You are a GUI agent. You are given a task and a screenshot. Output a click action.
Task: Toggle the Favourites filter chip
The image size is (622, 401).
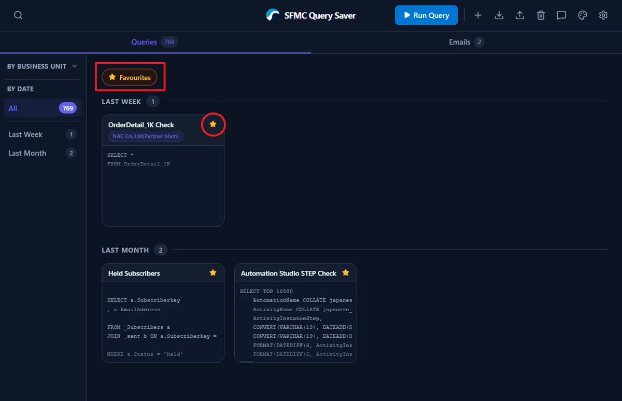pyautogui.click(x=130, y=77)
